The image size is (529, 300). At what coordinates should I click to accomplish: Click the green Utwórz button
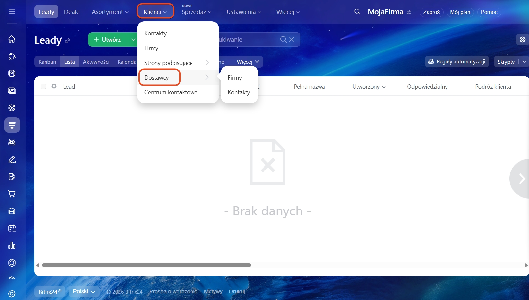point(108,40)
